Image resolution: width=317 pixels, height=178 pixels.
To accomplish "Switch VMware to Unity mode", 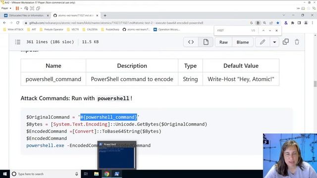I will (38, 8).
